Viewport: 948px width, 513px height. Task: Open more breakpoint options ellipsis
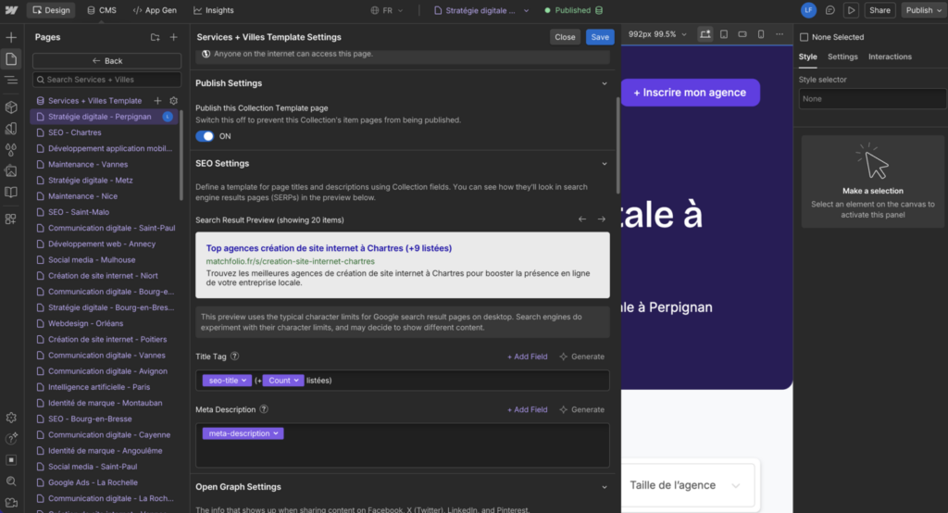[x=780, y=34]
